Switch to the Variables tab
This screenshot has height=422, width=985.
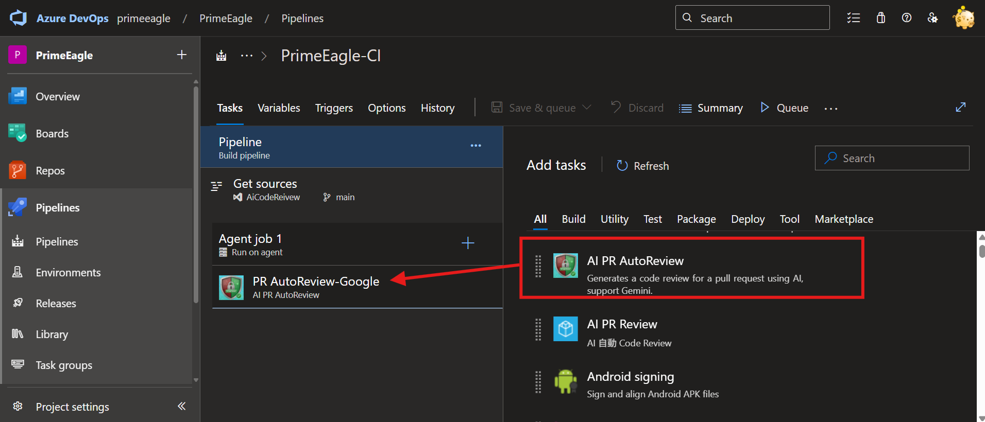[279, 108]
